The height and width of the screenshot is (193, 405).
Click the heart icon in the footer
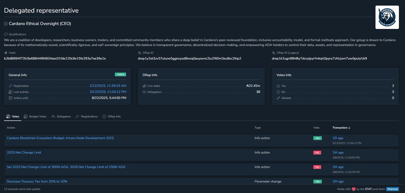pos(354,189)
